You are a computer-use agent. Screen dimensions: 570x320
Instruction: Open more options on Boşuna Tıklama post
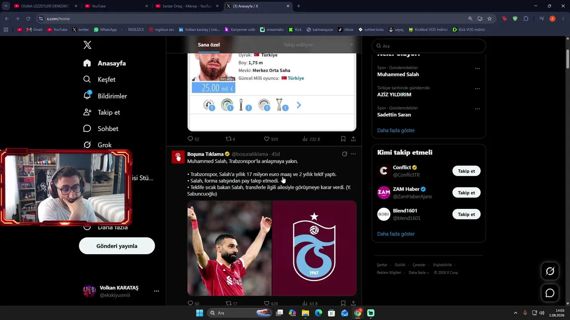pos(353,154)
